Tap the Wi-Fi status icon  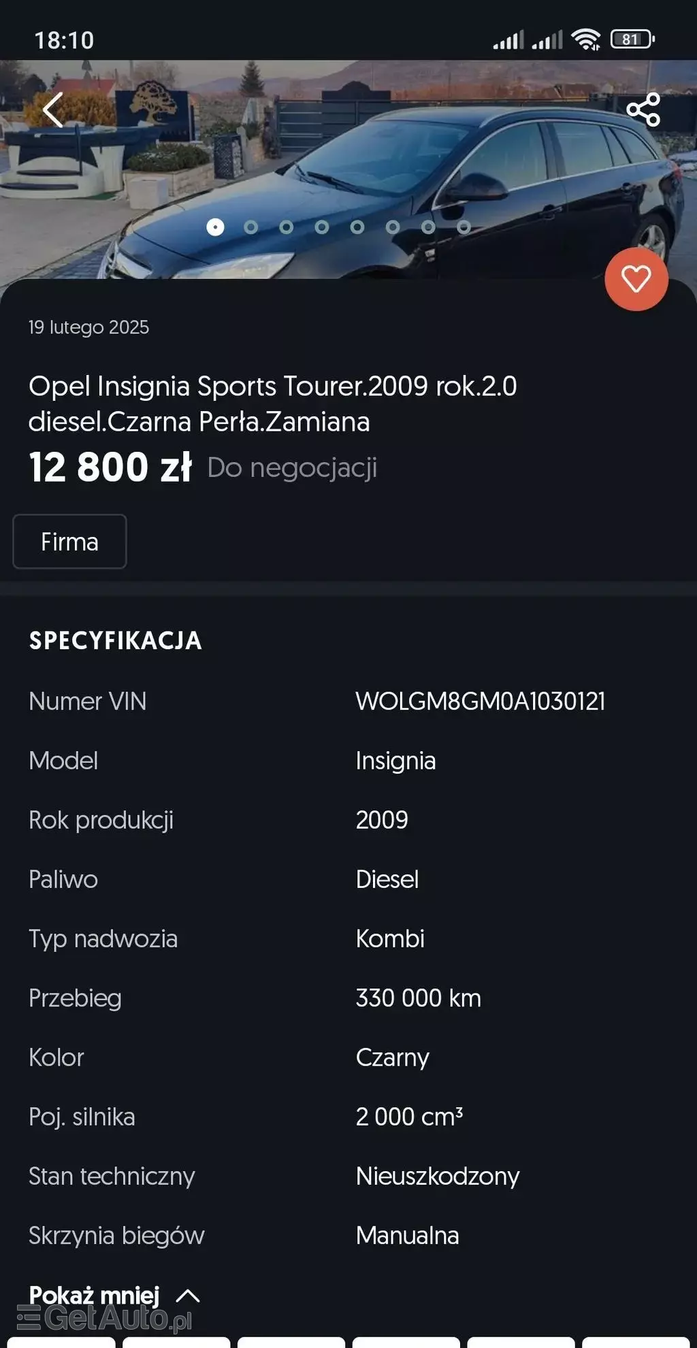tap(584, 39)
